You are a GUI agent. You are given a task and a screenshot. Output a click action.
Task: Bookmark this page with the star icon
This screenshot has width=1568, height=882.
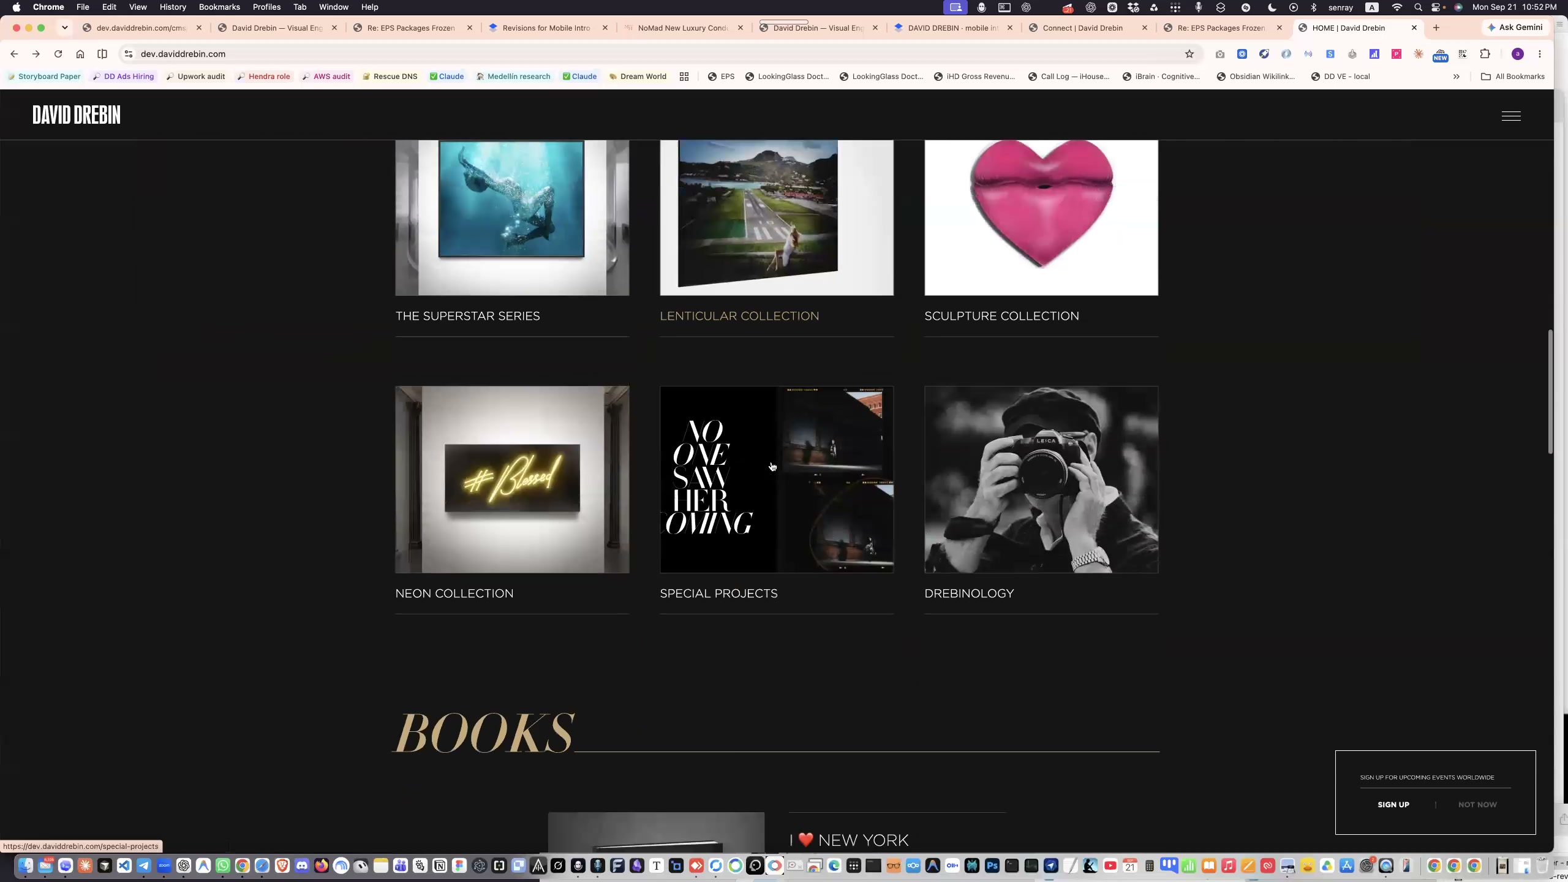tap(1189, 54)
